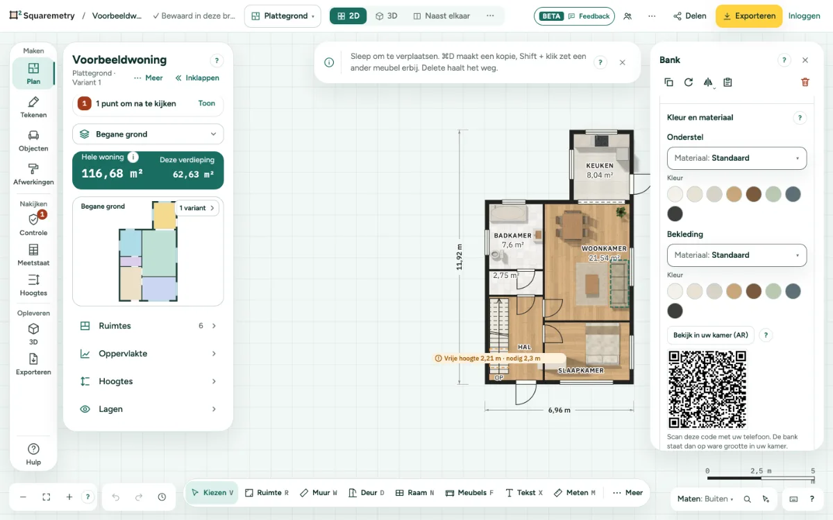Open the Bekleding Materiaal dropdown
Image resolution: width=833 pixels, height=520 pixels.
[x=737, y=255]
